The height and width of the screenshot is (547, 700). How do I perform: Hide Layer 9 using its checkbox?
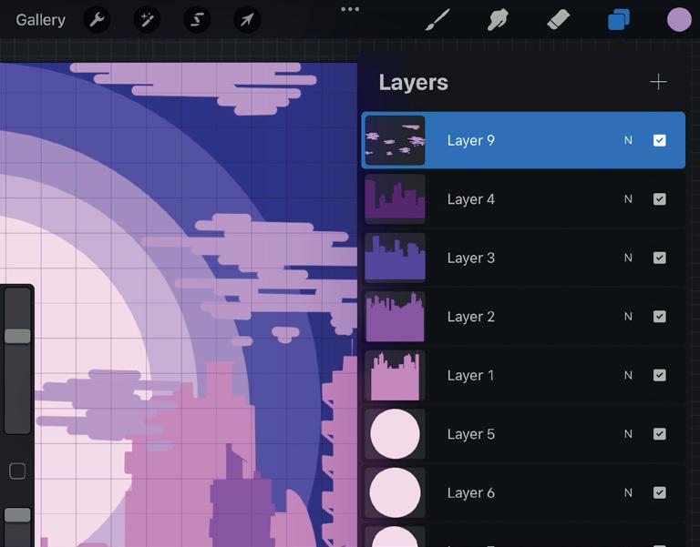[x=659, y=140]
